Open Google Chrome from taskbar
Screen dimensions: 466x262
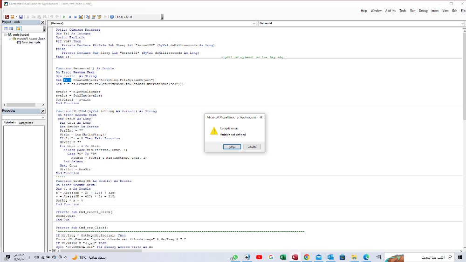click(x=307, y=257)
